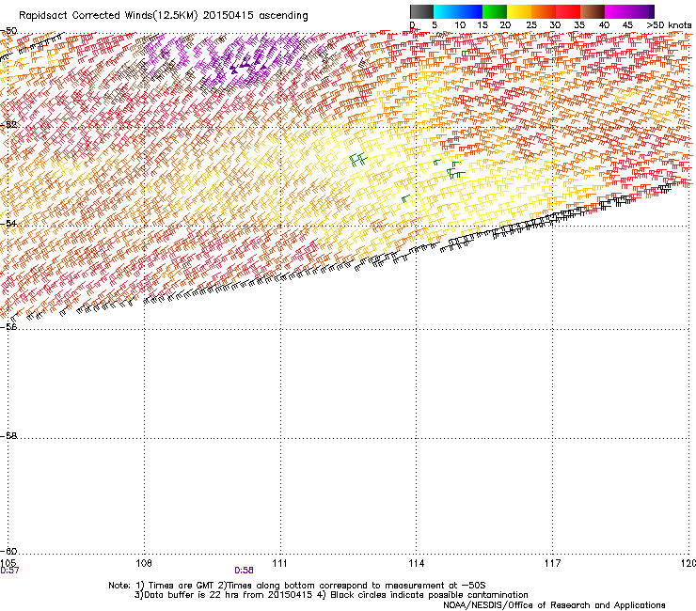Click the gray 0-5 knots legend swatch
Viewport: 696px width, 611px height.
click(x=421, y=11)
